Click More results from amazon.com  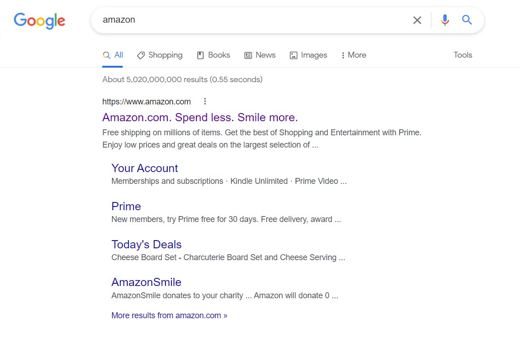(x=169, y=315)
